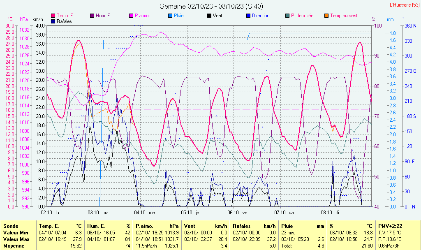Click the "hPa" axis unit above the chart
421x250 pixels.
24,19
